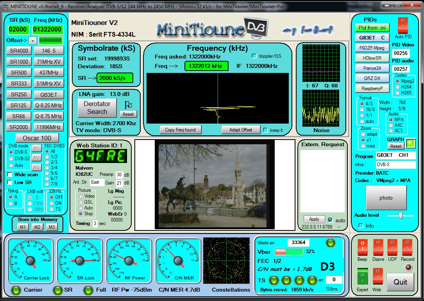This screenshot has height=301, width=424.
Task: Select the 11996MHz frequency preset
Action: 49,127
